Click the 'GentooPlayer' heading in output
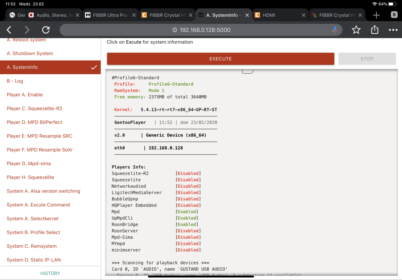 point(130,122)
